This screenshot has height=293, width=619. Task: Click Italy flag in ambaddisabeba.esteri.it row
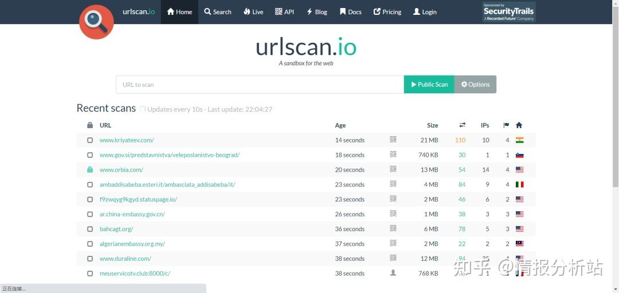coord(519,184)
